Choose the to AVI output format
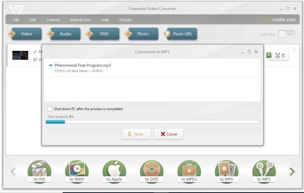 click(40, 171)
